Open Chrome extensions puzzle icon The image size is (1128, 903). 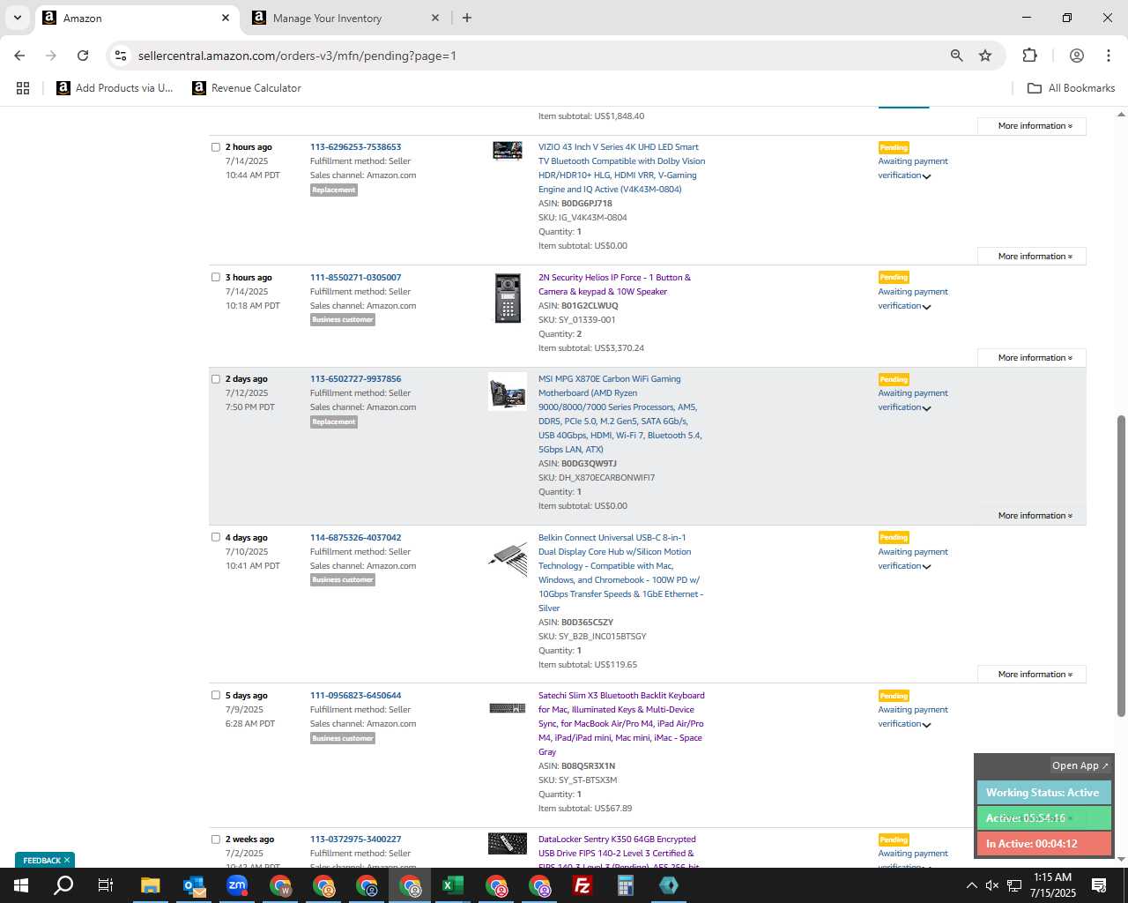click(x=1029, y=56)
